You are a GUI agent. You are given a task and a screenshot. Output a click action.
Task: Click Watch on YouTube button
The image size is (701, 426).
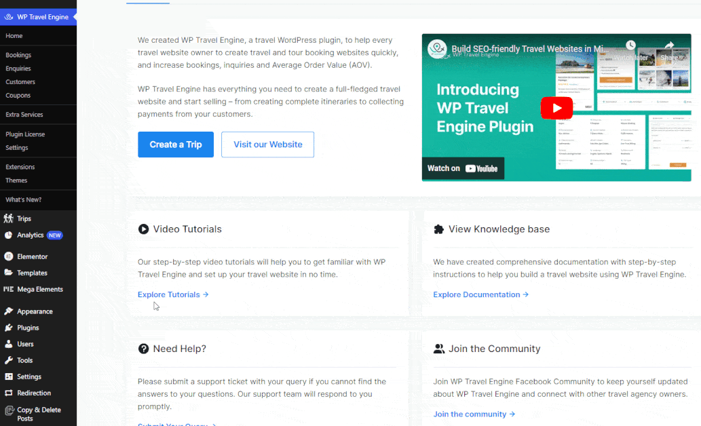(x=463, y=168)
